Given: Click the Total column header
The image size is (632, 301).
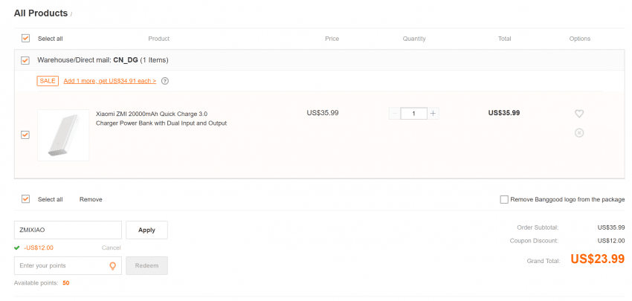Looking at the screenshot, I should click(504, 39).
